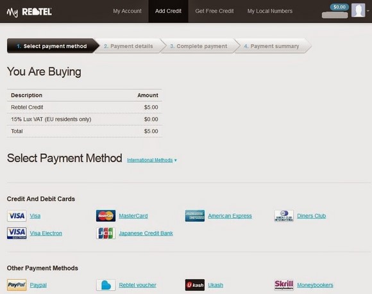The height and width of the screenshot is (294, 372).
Task: Click the Rebtel Credit $5.00 amount
Action: (x=151, y=108)
